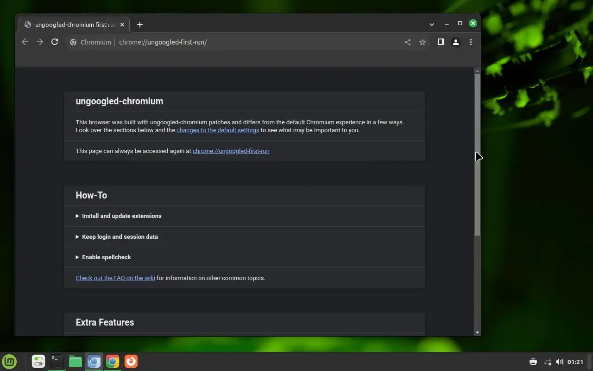Open Files manager from the taskbar

tap(75, 361)
